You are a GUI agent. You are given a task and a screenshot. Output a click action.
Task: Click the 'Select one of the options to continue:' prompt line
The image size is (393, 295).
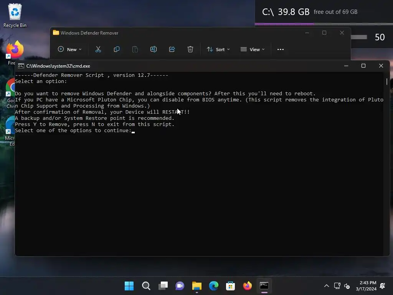(73, 131)
